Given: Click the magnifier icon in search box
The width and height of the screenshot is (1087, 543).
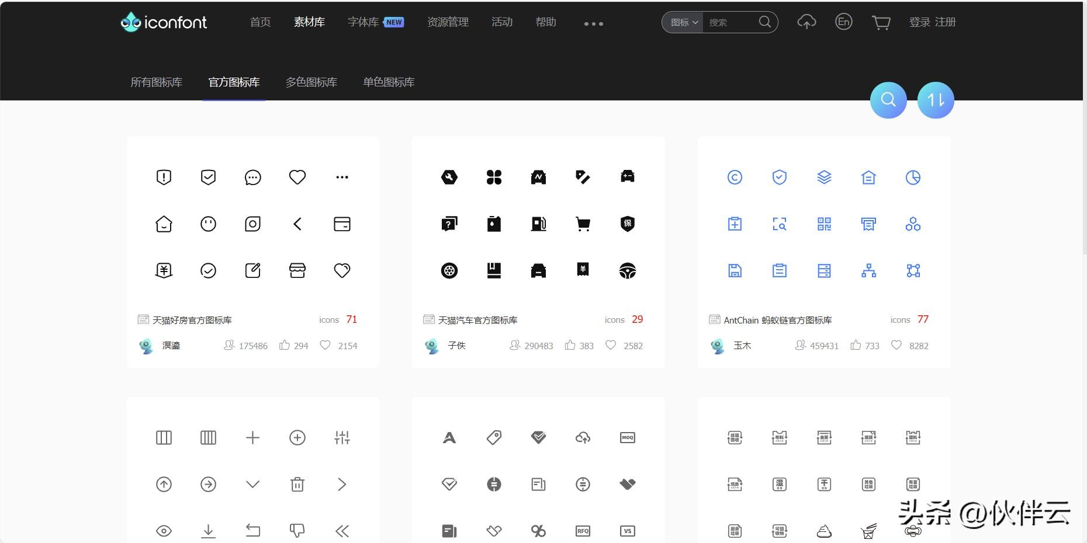Looking at the screenshot, I should [764, 22].
